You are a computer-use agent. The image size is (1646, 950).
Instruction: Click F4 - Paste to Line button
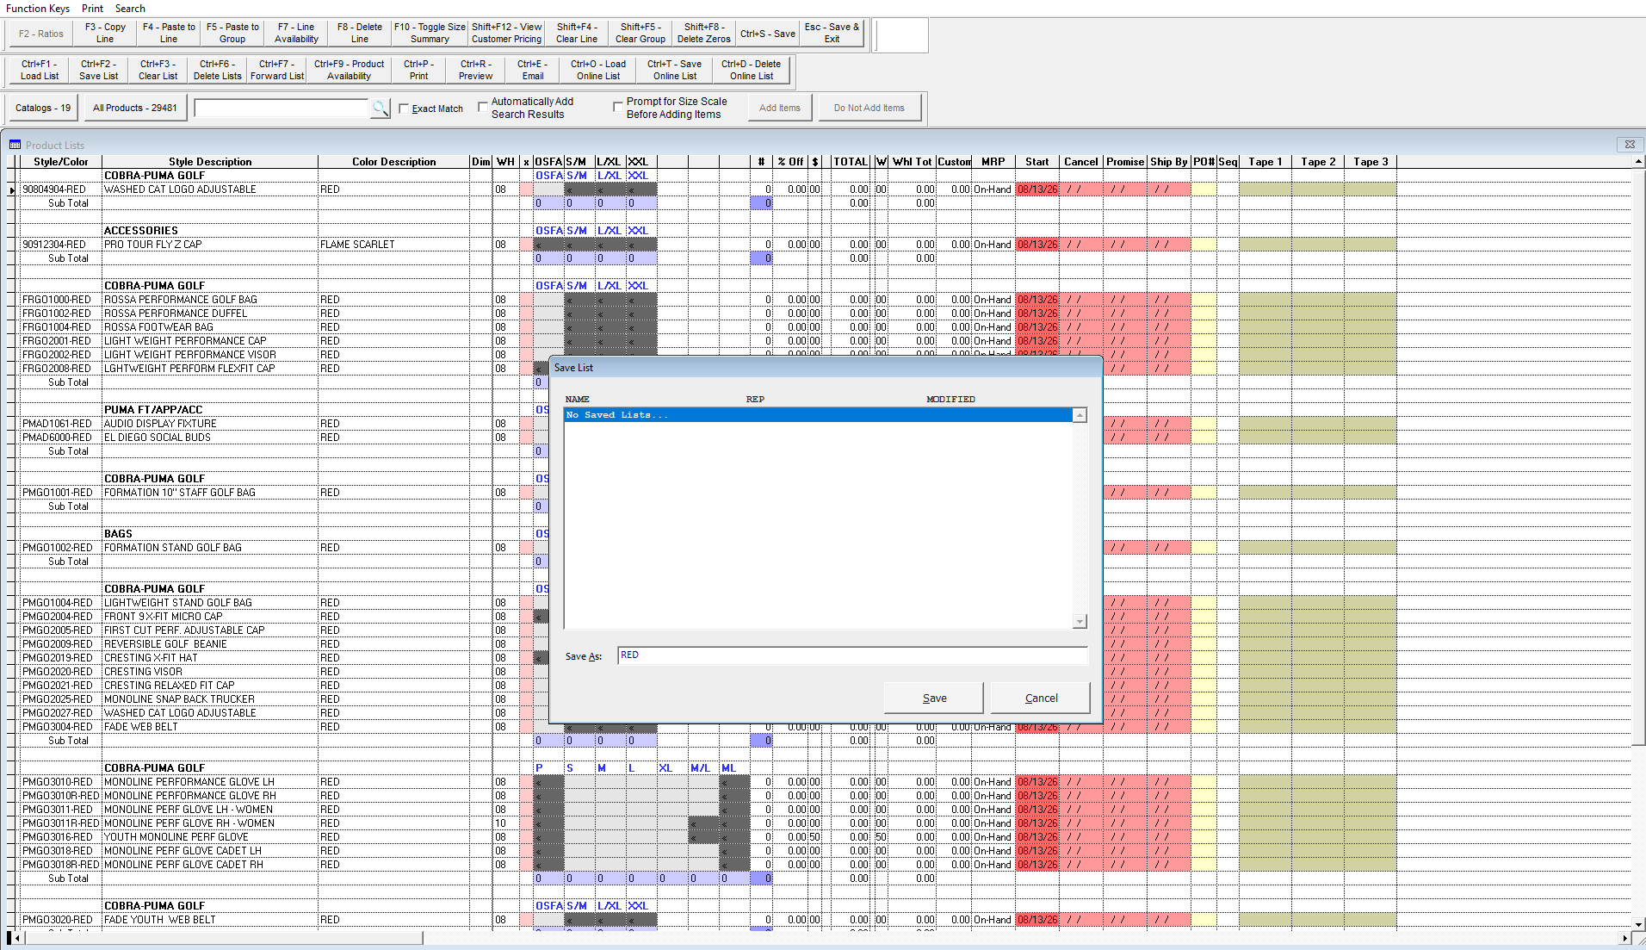click(x=169, y=34)
